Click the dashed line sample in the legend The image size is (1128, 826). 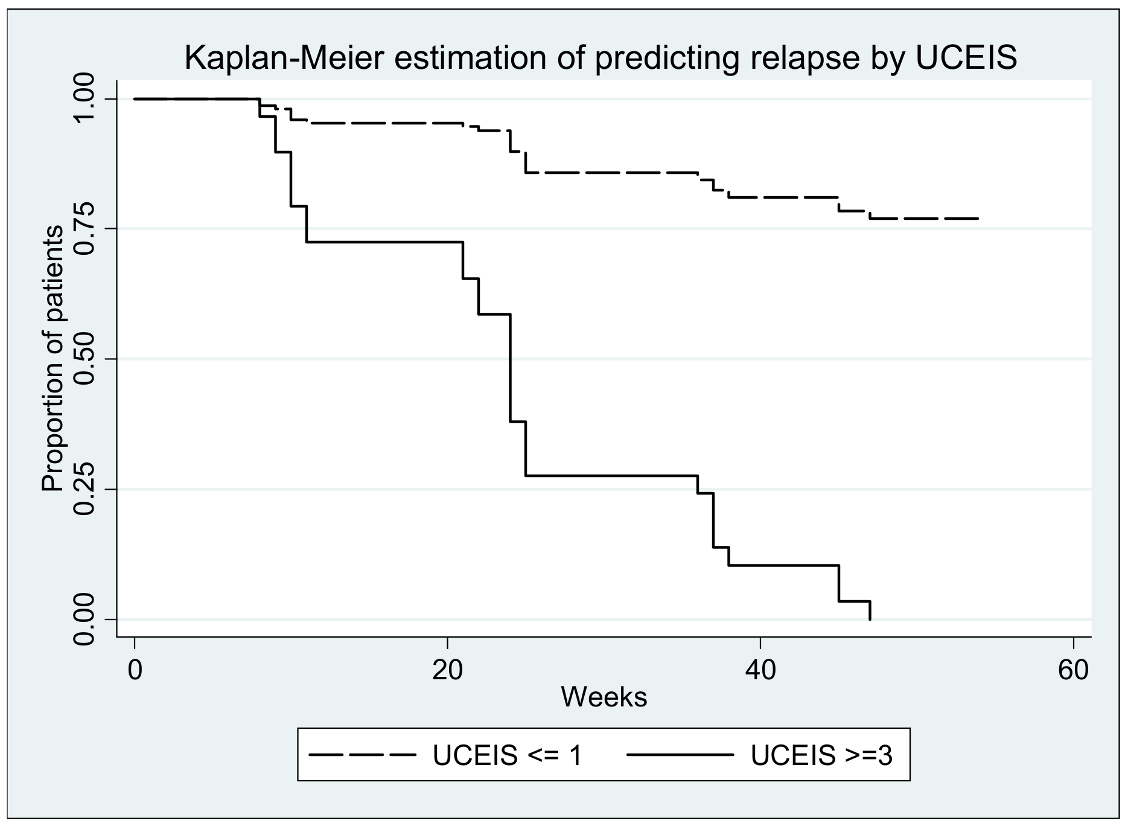click(362, 755)
